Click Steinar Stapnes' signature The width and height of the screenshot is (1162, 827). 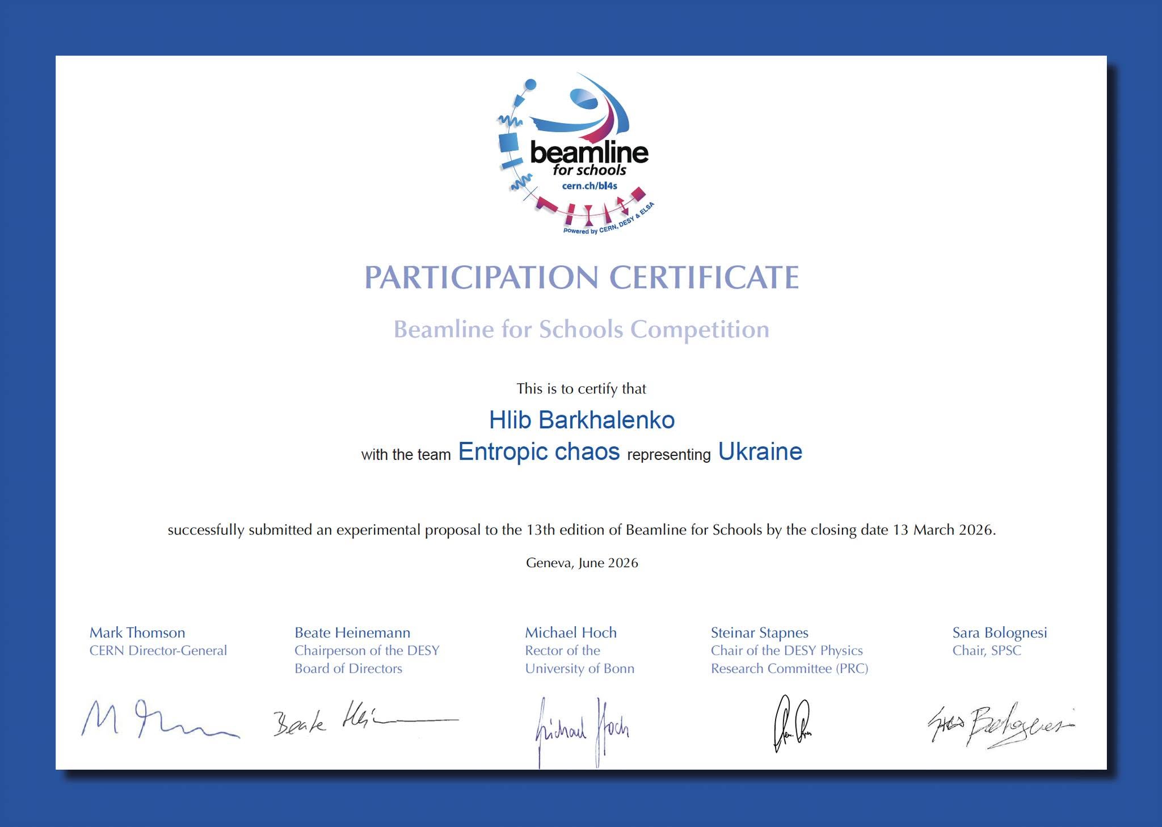click(x=793, y=723)
